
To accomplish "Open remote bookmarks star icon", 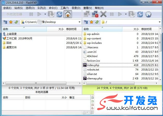I will click(x=91, y=22).
